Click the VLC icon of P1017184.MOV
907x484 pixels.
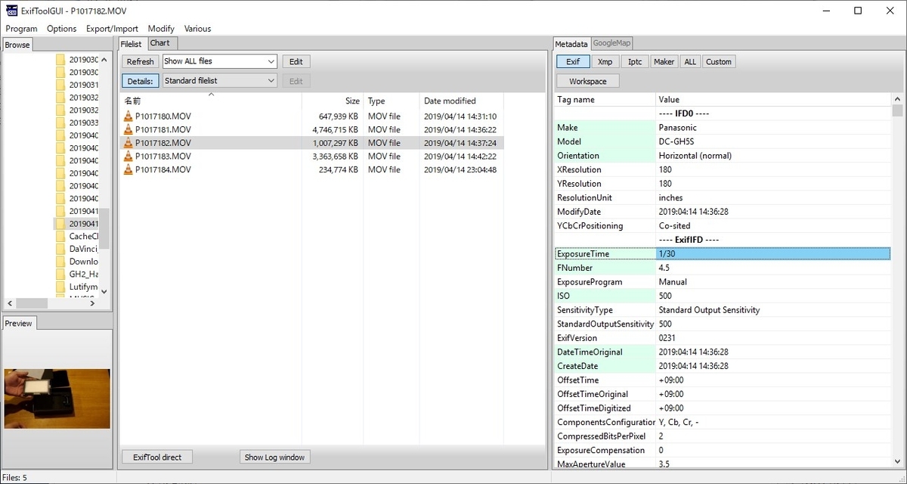(x=128, y=169)
